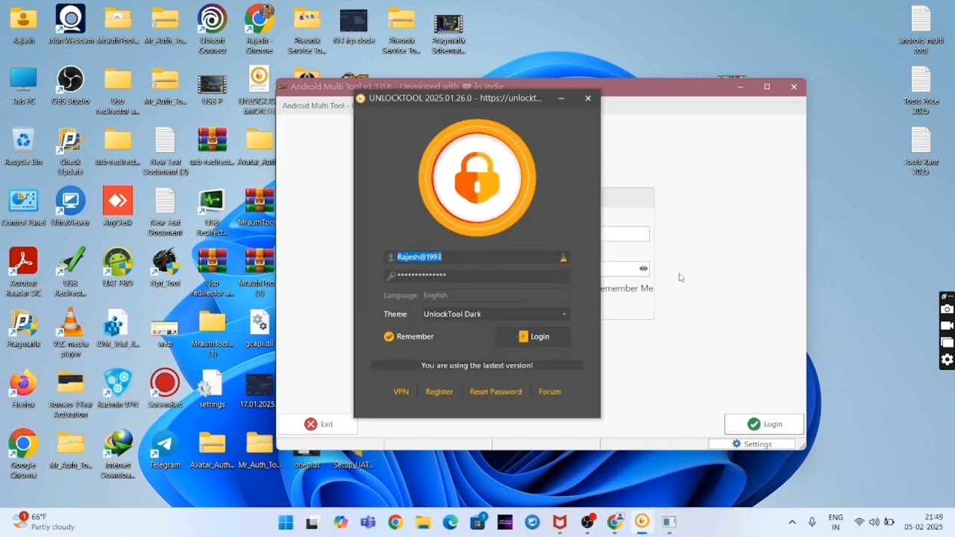Click Login button in UnlockTool dialog

pyautogui.click(x=533, y=336)
